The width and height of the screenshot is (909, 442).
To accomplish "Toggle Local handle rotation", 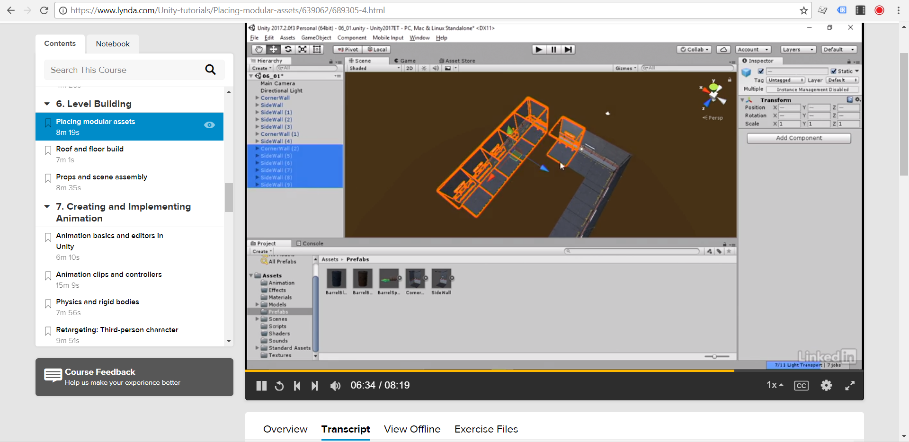I will click(377, 49).
